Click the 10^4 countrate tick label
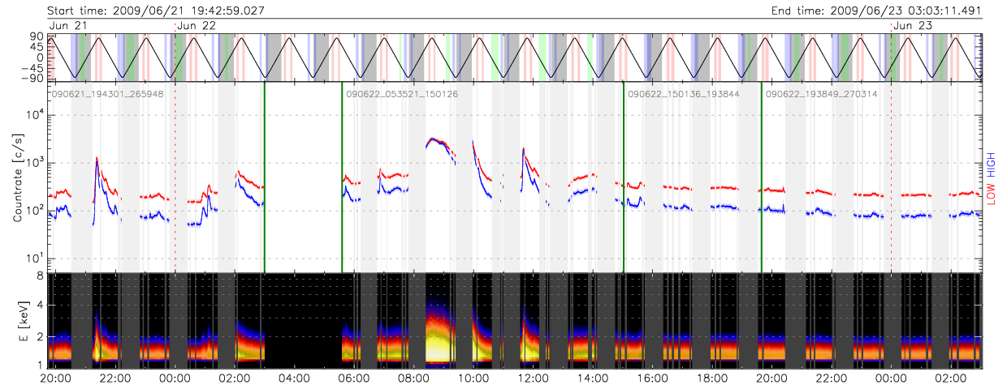This screenshot has height=389, width=1007. point(35,115)
